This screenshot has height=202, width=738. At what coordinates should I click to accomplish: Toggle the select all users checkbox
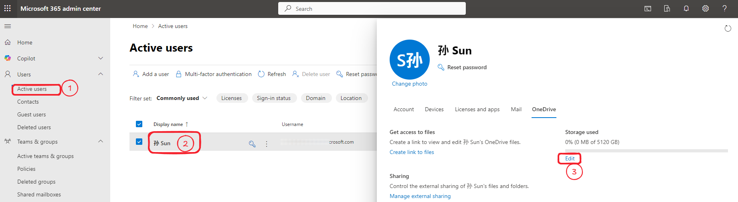click(x=139, y=124)
